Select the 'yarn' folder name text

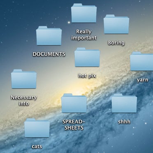(x=143, y=80)
